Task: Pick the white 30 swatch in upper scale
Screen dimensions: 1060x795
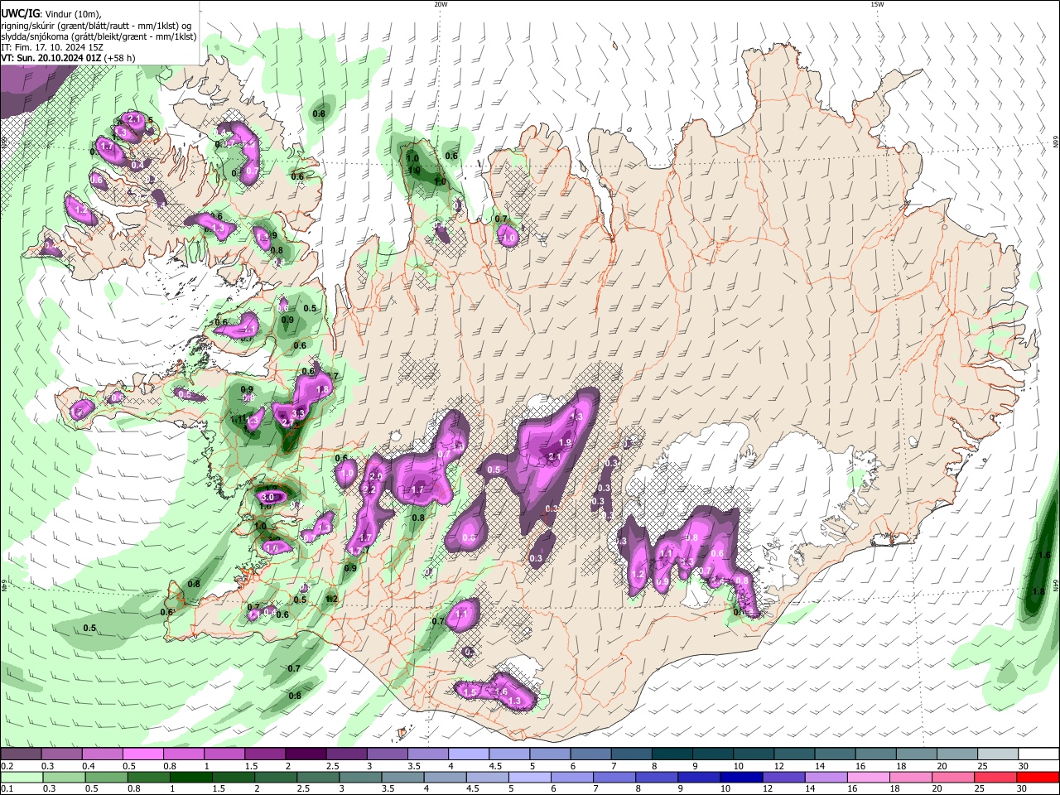Action: coord(1038,754)
